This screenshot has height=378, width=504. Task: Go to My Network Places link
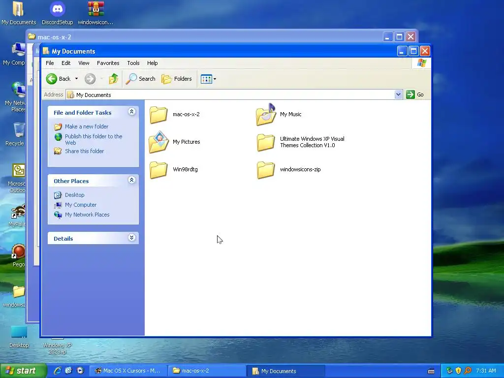[87, 215]
